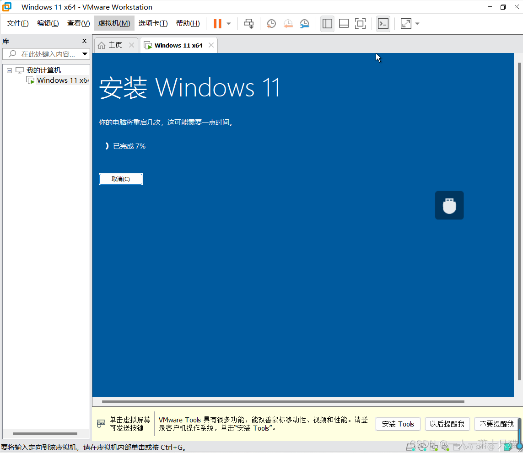Click the 安装 Windows 11 heading
The width and height of the screenshot is (523, 453).
click(x=189, y=88)
